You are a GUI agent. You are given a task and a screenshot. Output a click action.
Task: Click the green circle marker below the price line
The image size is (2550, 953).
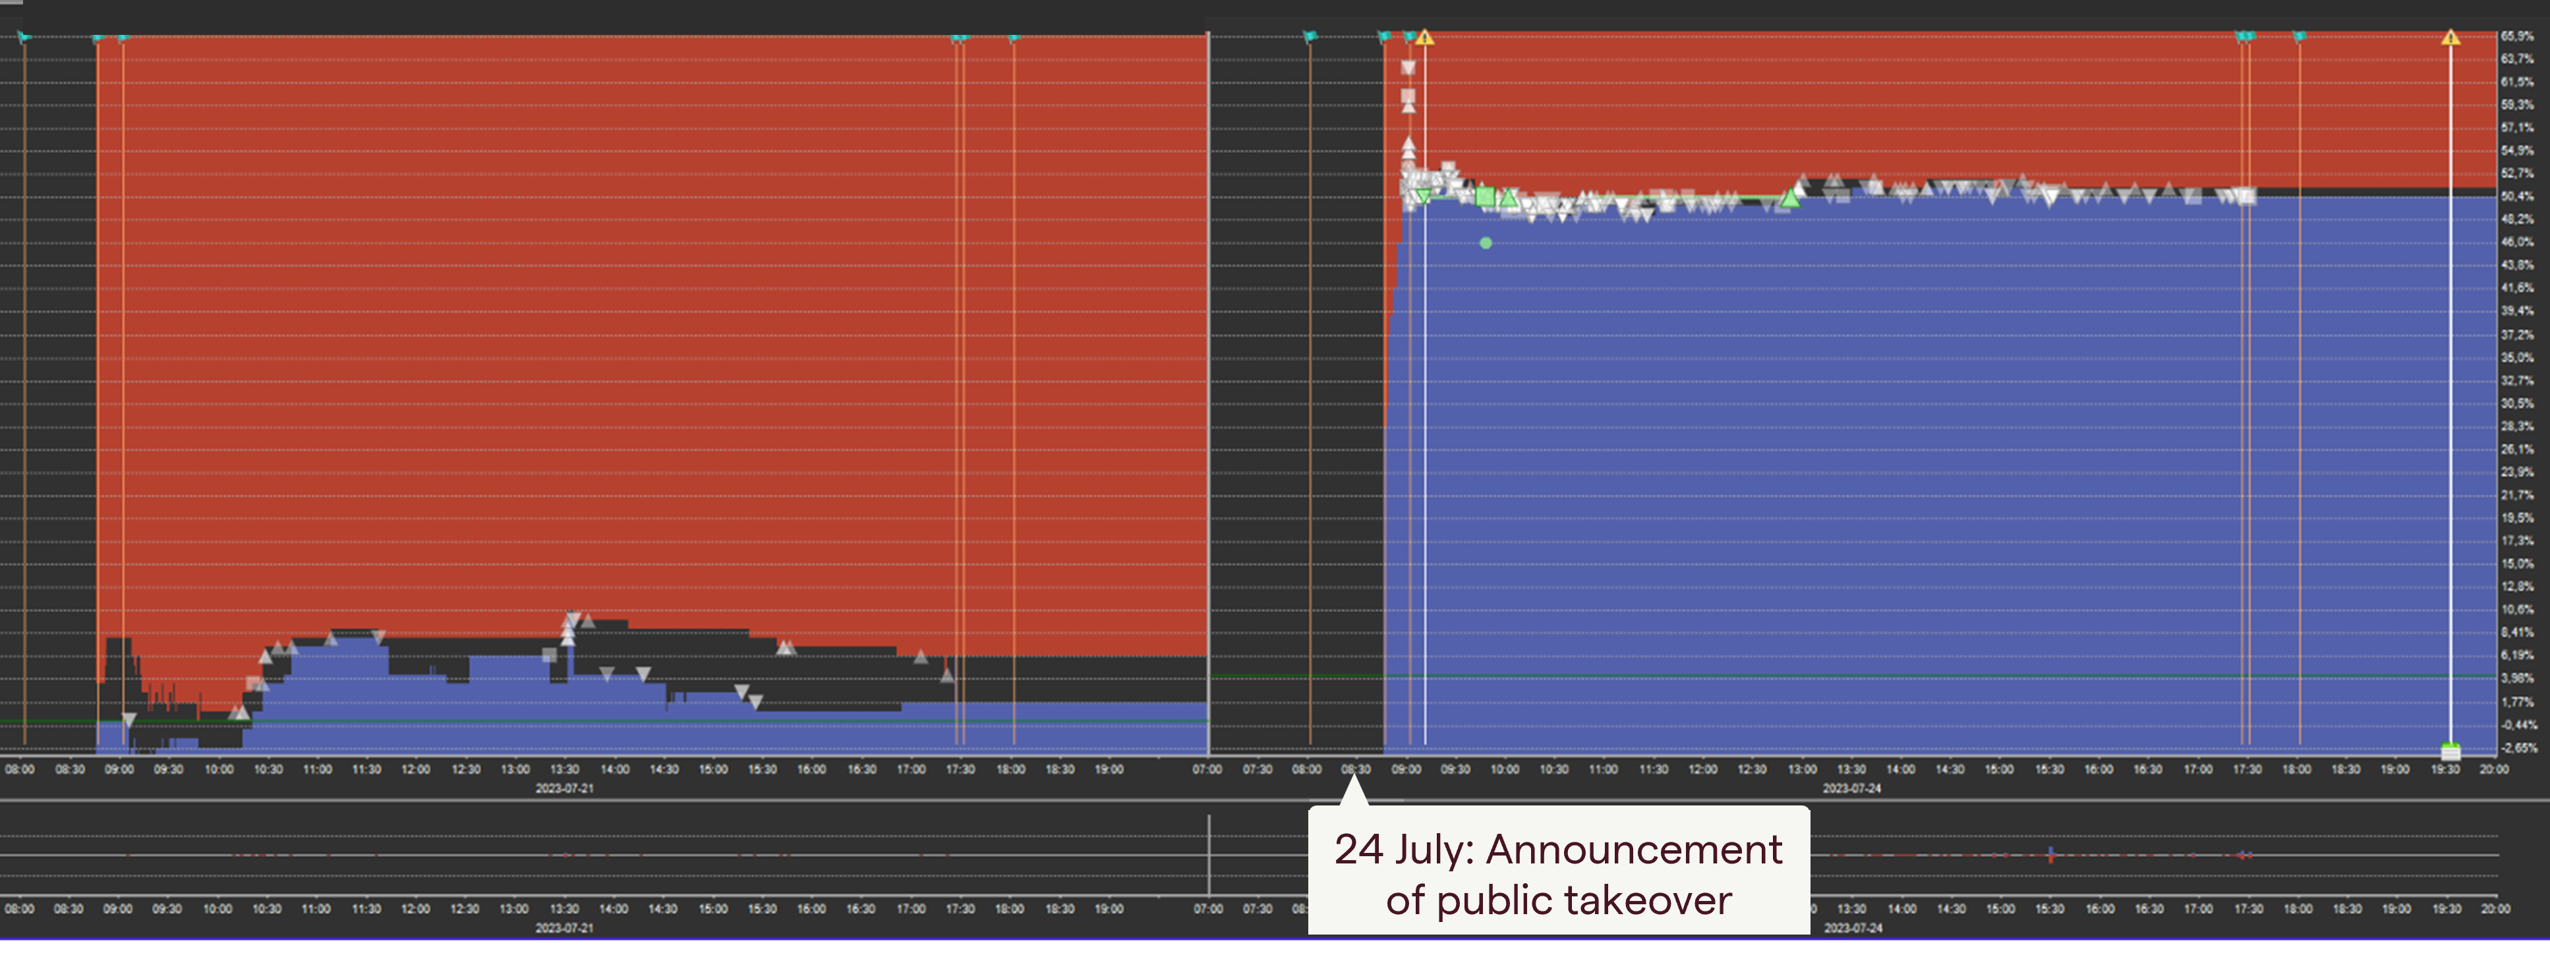coord(1485,242)
